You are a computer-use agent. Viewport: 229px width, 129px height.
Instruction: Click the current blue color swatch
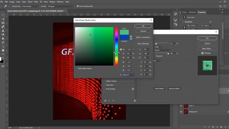coord(124,37)
